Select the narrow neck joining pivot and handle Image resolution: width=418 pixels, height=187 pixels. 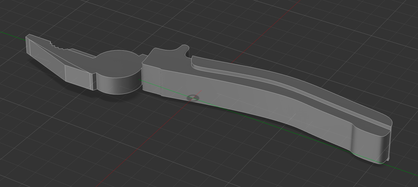tap(143, 57)
